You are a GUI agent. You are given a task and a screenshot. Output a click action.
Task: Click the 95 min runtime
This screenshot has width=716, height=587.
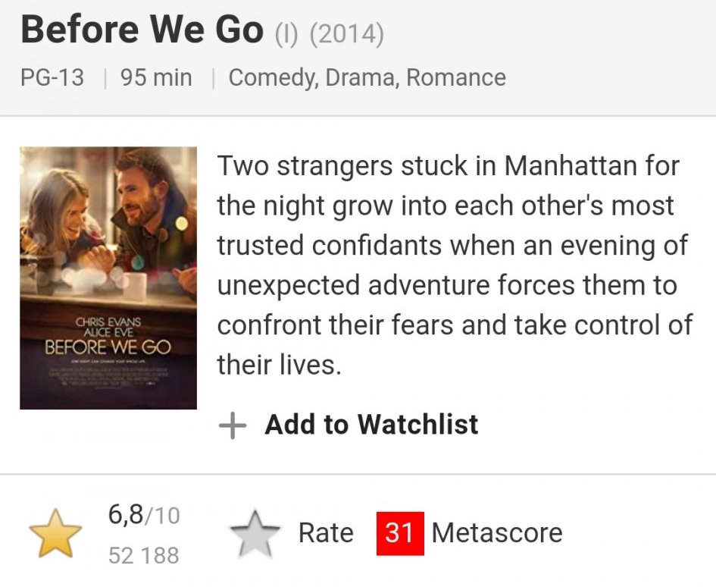click(156, 77)
